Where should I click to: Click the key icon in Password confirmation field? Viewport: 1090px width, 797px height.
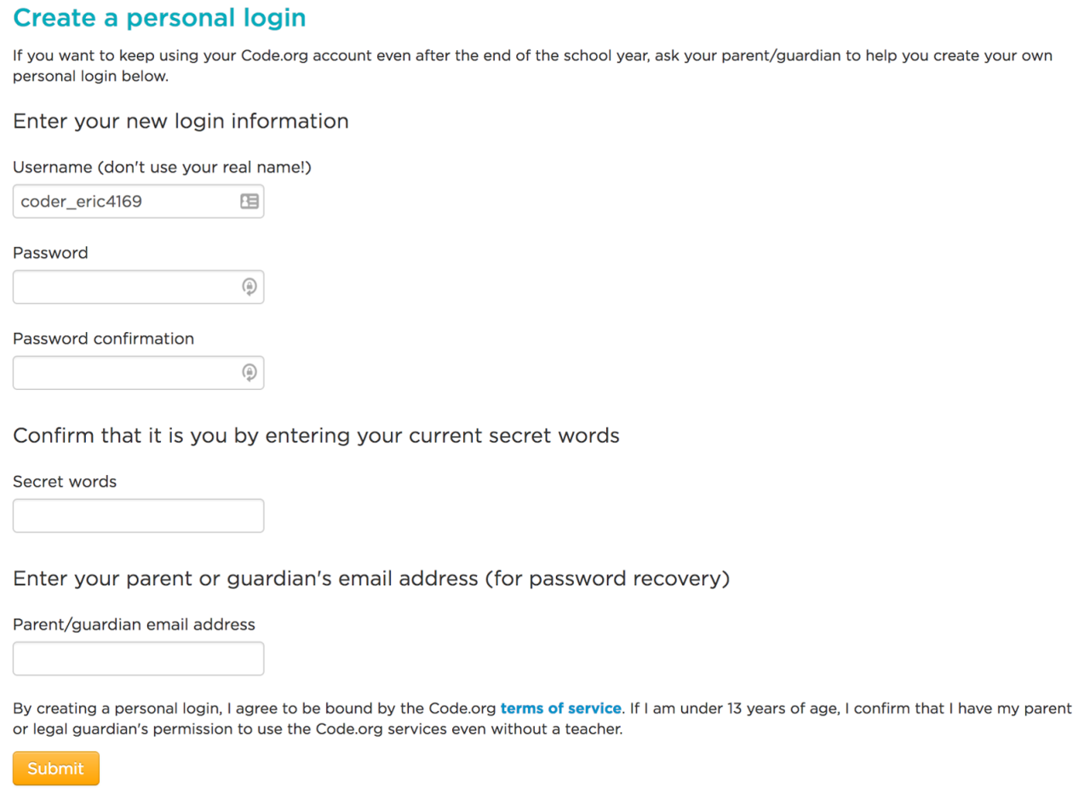click(249, 372)
